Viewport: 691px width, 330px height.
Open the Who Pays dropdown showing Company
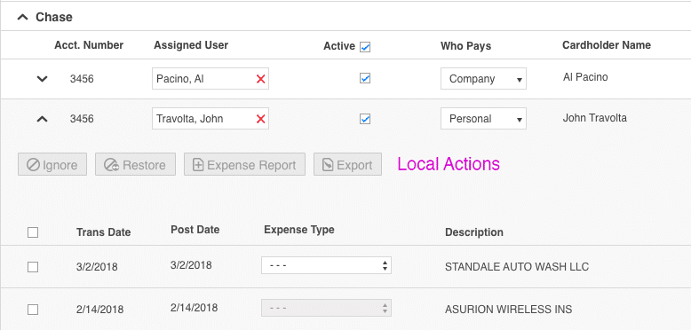pyautogui.click(x=483, y=79)
